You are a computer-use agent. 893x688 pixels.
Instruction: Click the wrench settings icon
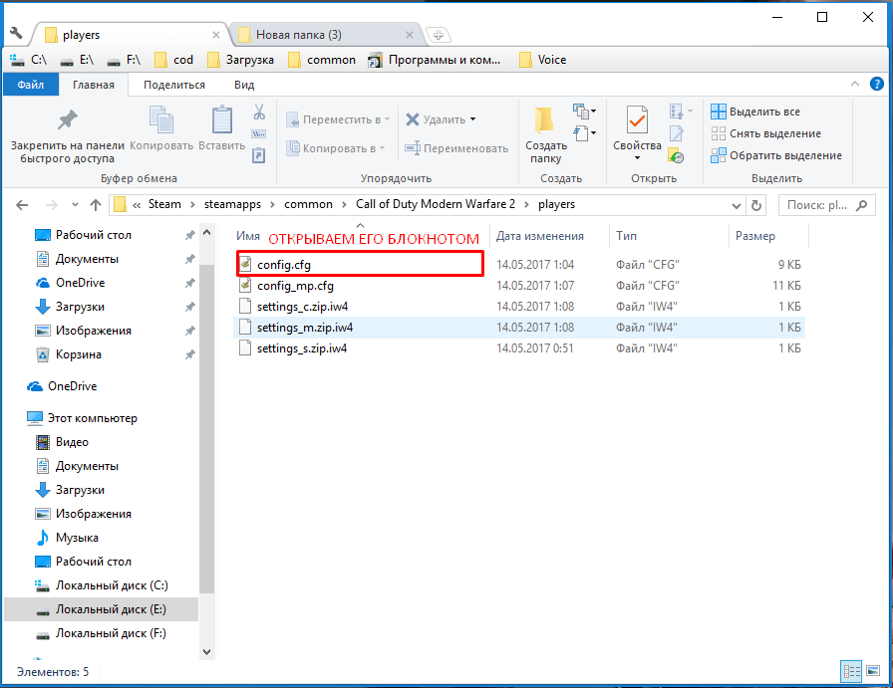coord(16,34)
